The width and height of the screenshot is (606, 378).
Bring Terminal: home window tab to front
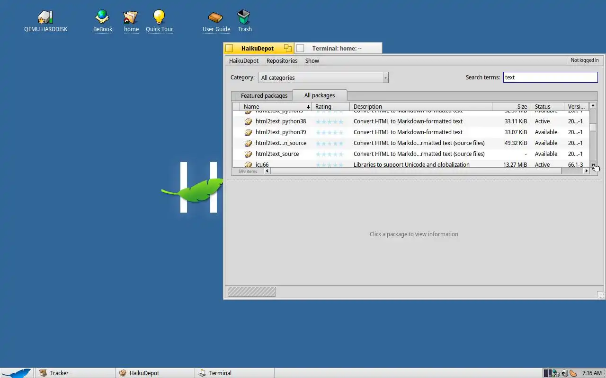[337, 48]
